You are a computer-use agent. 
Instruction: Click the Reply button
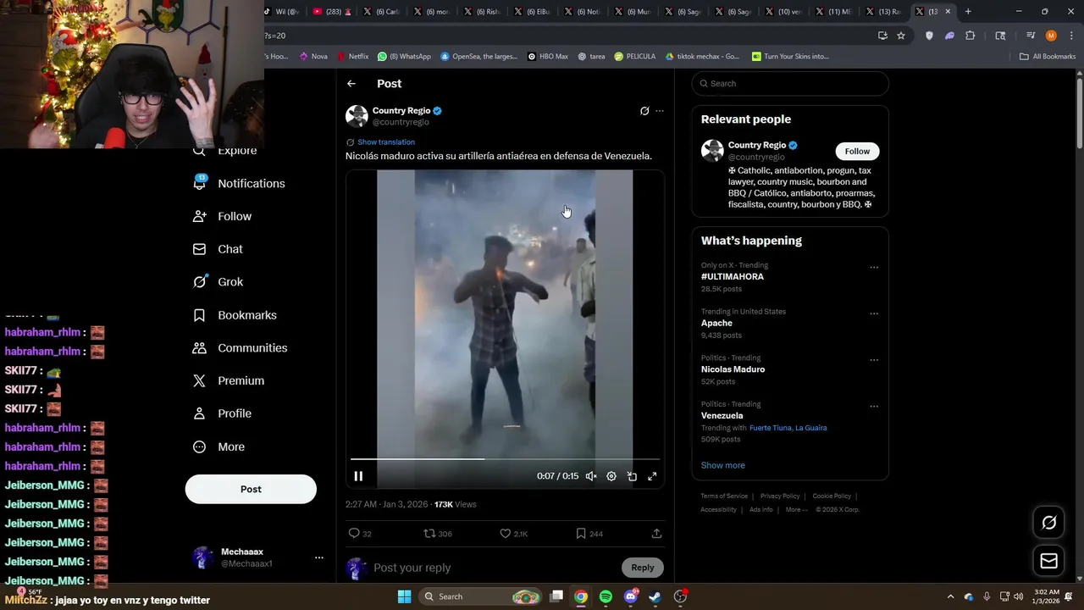click(x=643, y=568)
